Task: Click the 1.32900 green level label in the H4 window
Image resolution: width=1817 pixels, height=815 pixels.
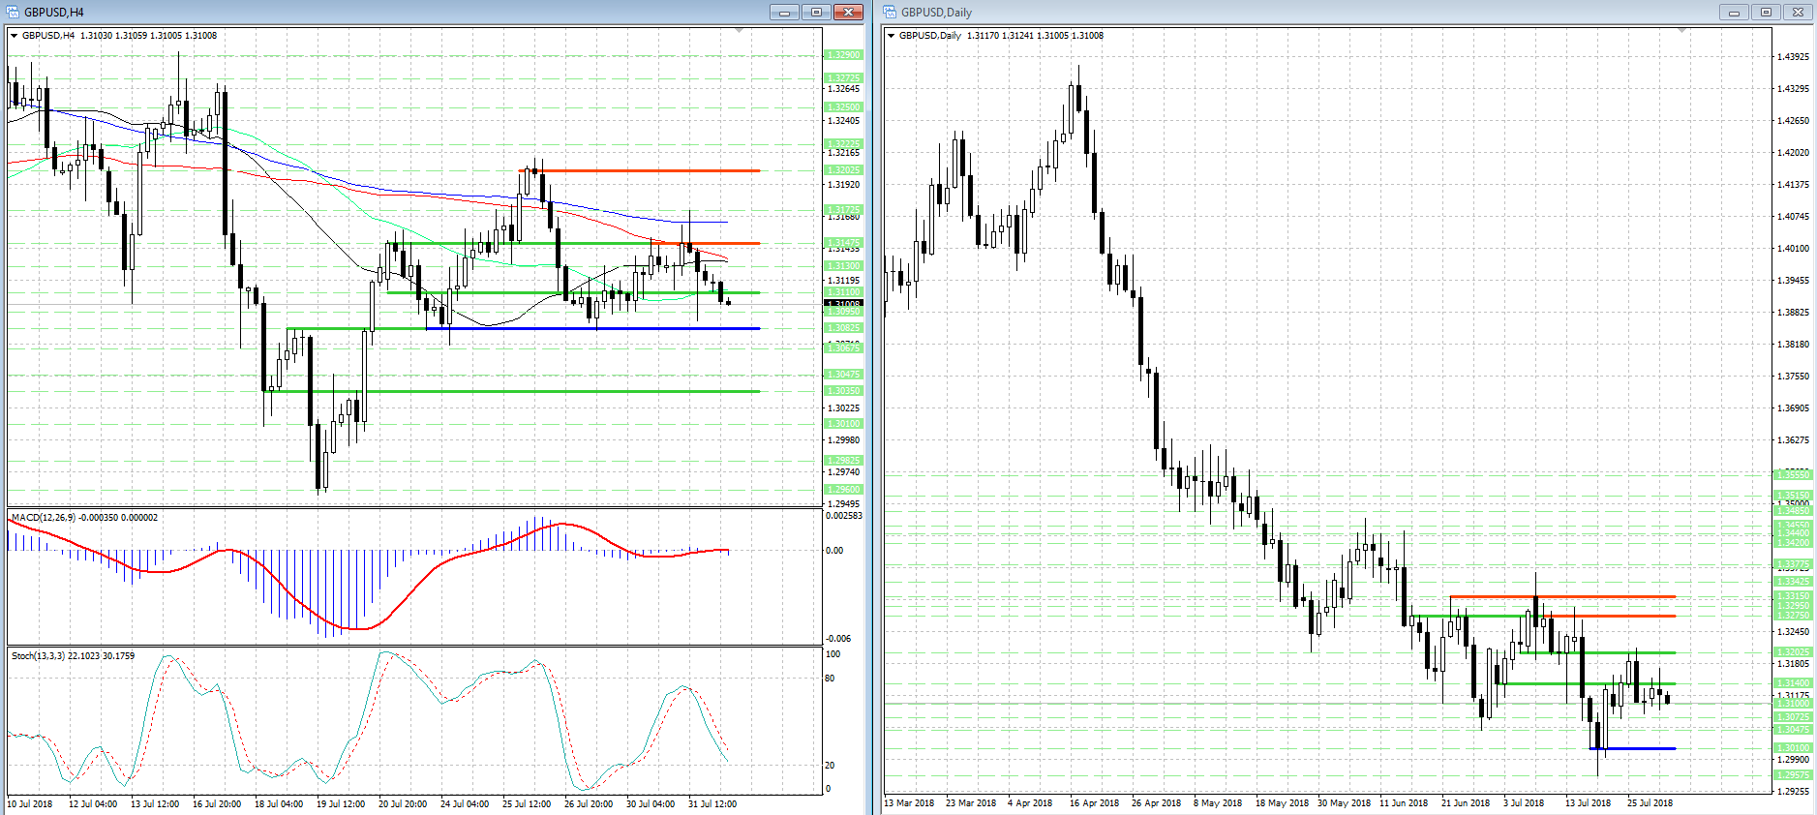Action: pos(843,55)
